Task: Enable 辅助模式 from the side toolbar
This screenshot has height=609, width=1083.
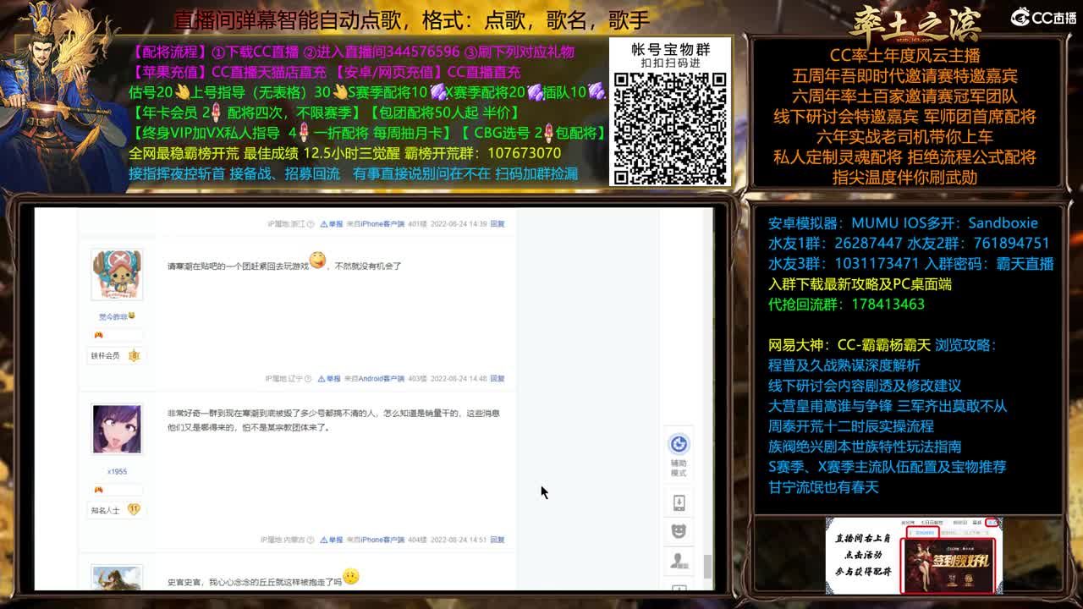Action: [x=679, y=454]
